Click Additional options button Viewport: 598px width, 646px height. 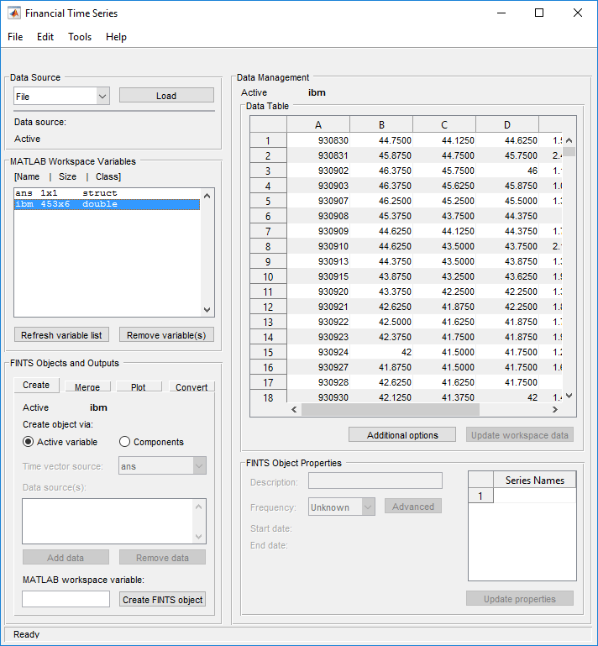402,435
